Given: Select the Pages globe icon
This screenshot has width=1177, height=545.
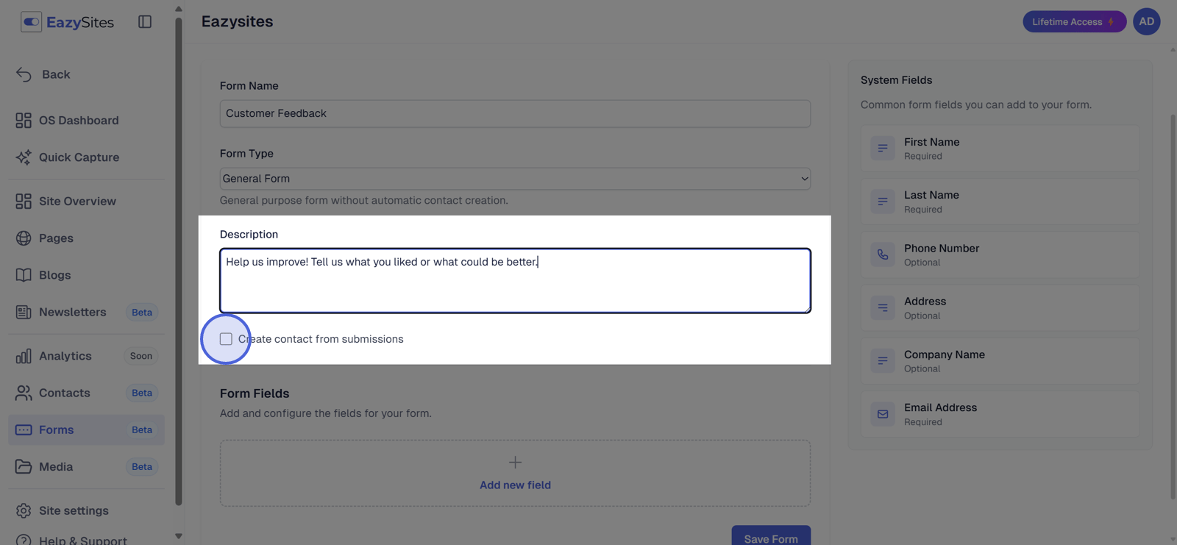Looking at the screenshot, I should pos(24,238).
